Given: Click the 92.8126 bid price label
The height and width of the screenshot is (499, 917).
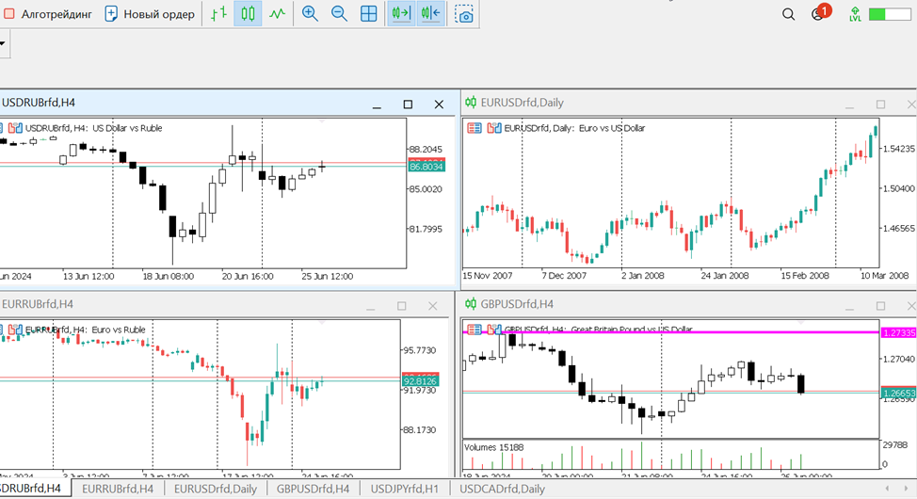Looking at the screenshot, I should tap(420, 381).
